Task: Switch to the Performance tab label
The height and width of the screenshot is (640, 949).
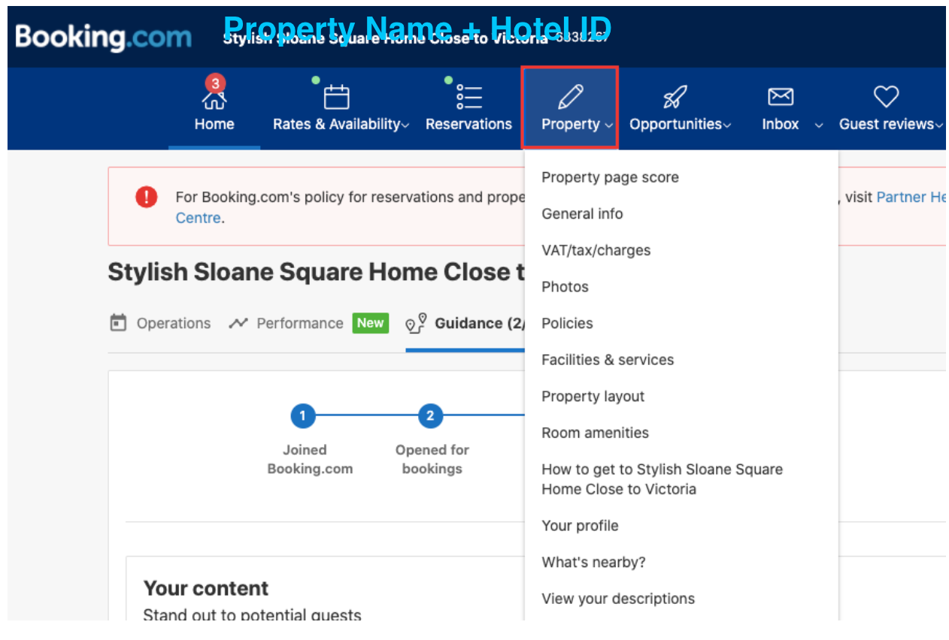Action: [300, 324]
